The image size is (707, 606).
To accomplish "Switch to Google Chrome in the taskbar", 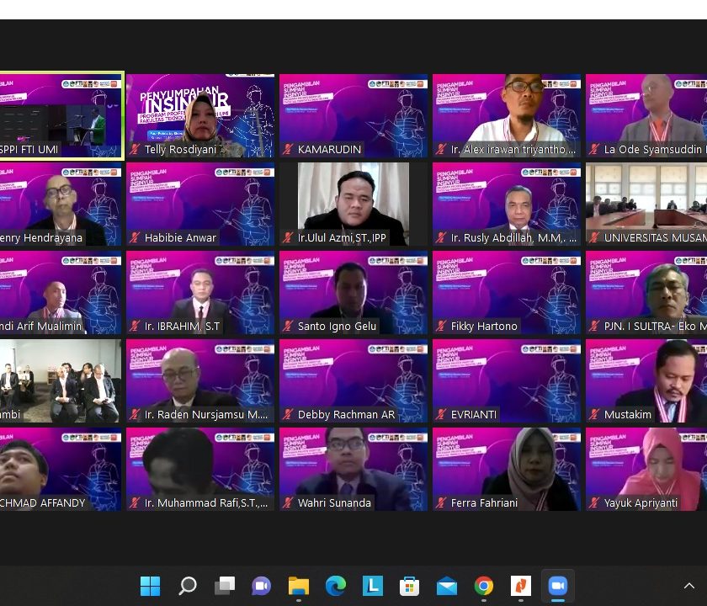I will tap(483, 586).
